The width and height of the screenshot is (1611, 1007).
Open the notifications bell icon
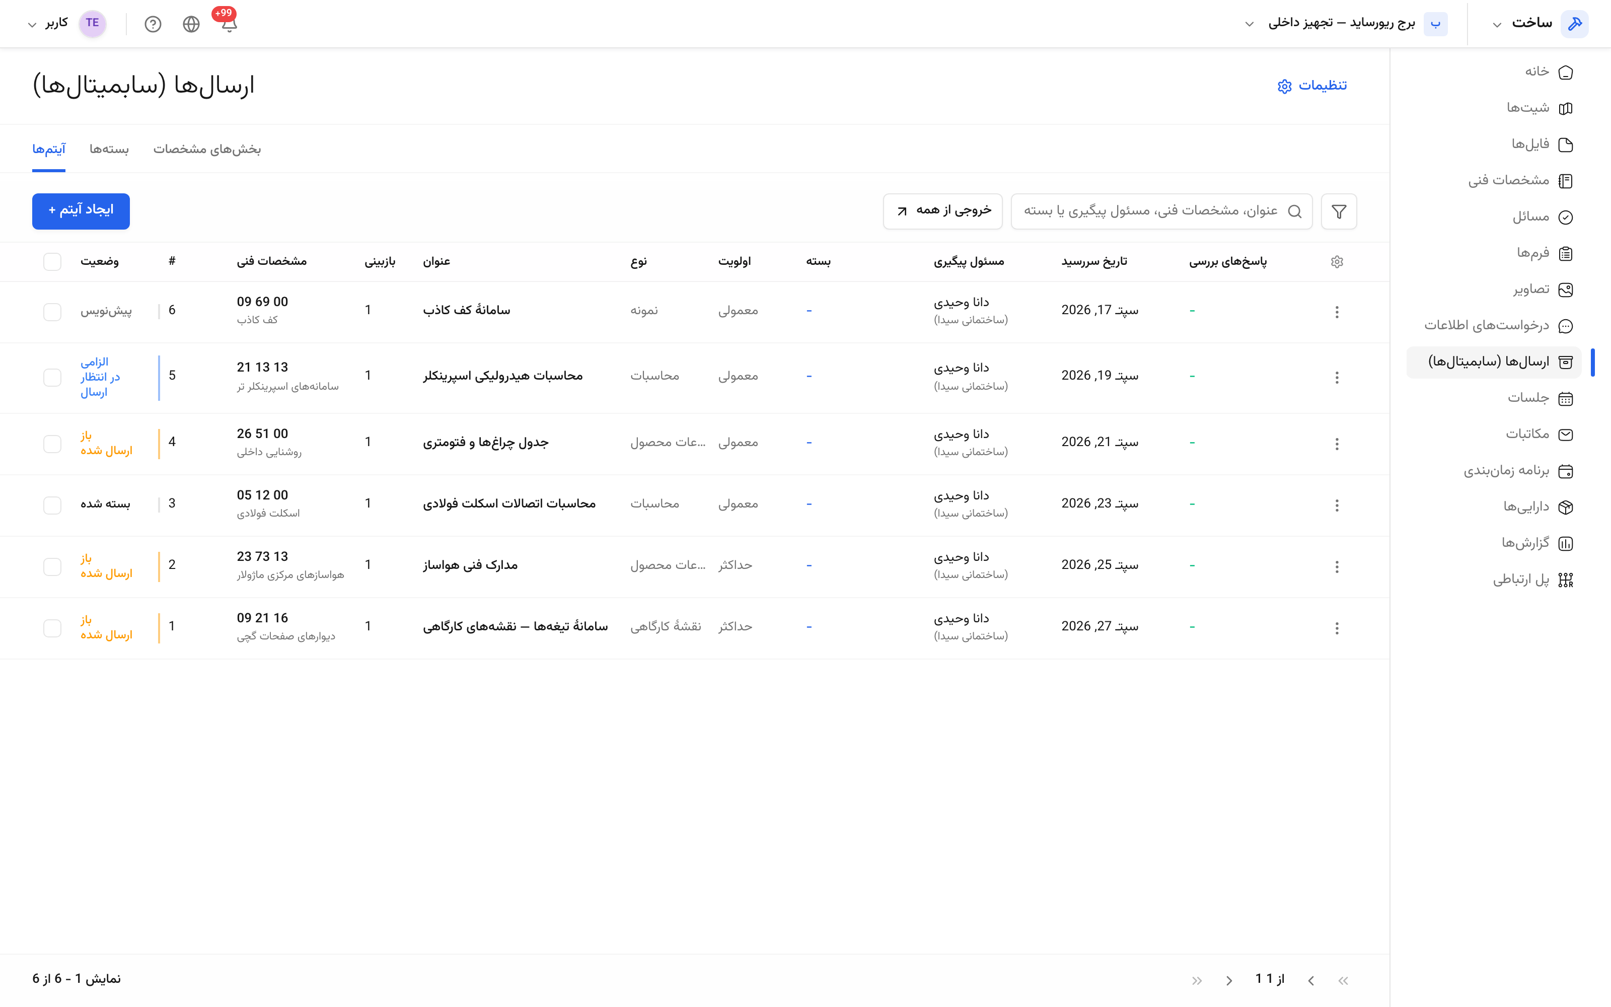click(x=229, y=25)
